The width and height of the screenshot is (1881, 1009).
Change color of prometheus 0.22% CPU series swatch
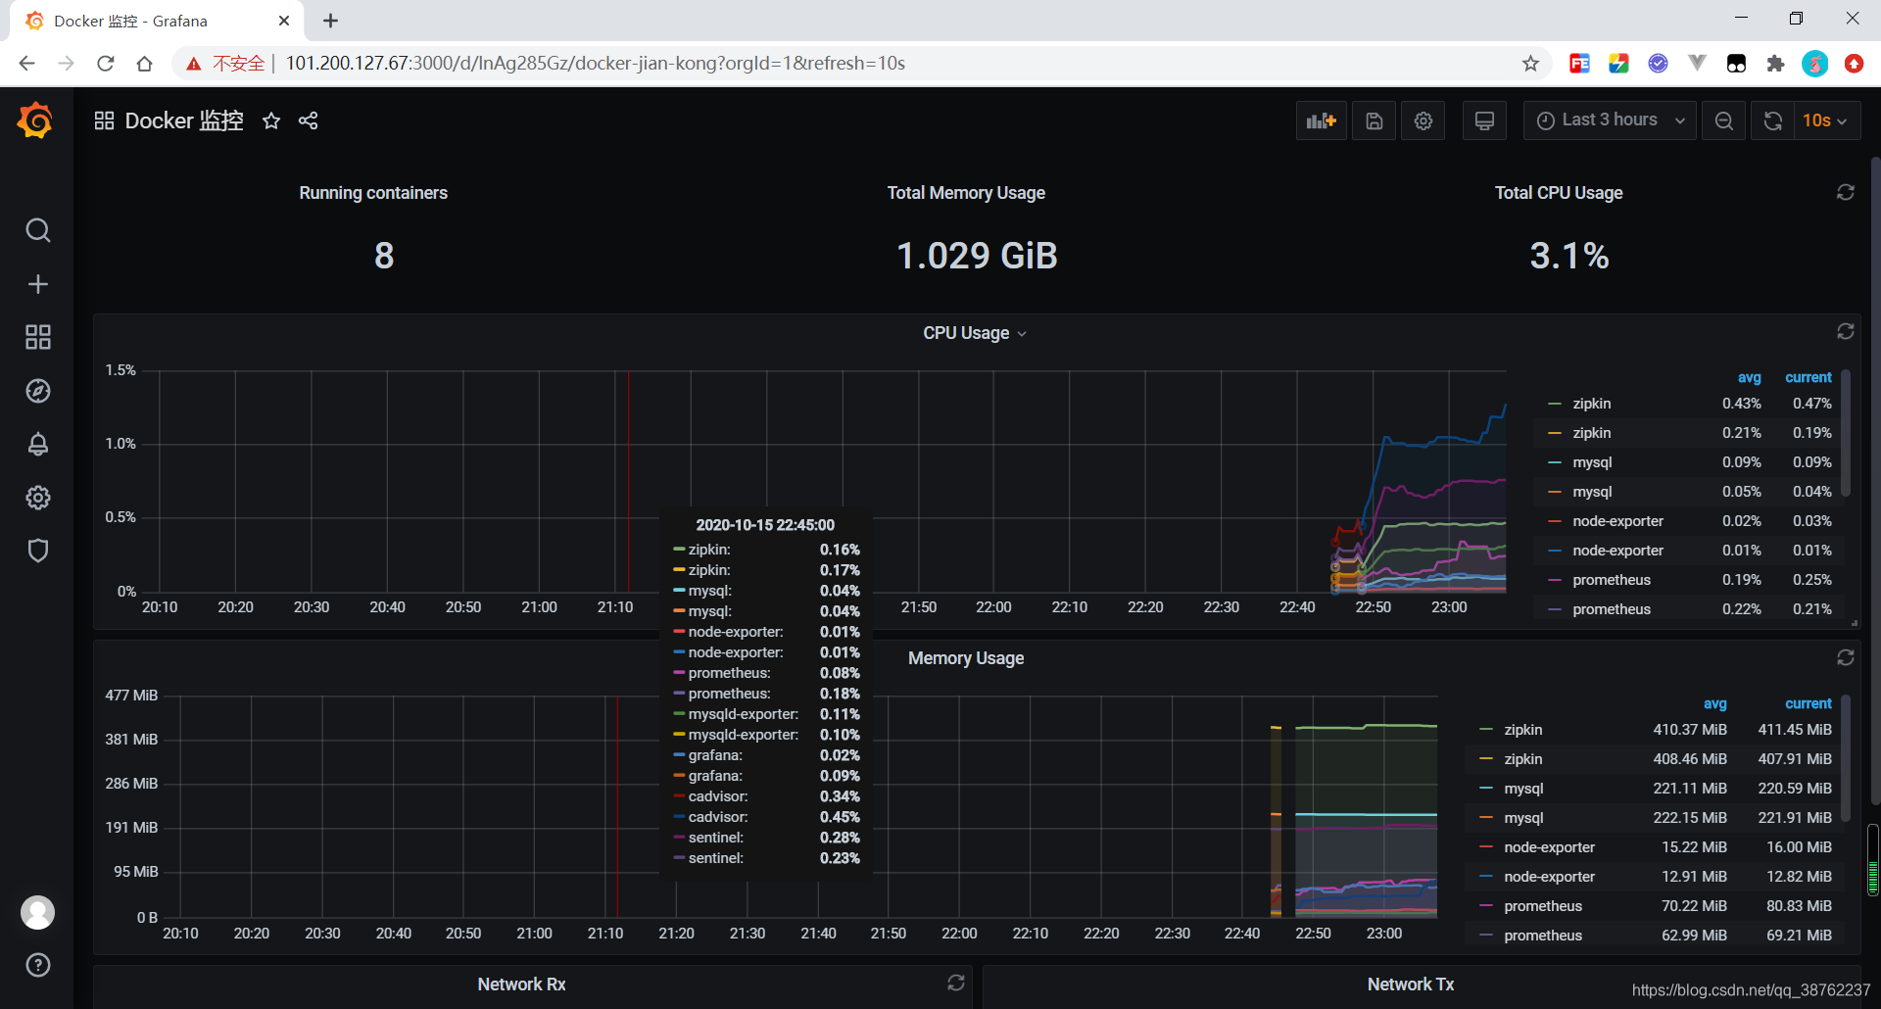click(x=1554, y=609)
